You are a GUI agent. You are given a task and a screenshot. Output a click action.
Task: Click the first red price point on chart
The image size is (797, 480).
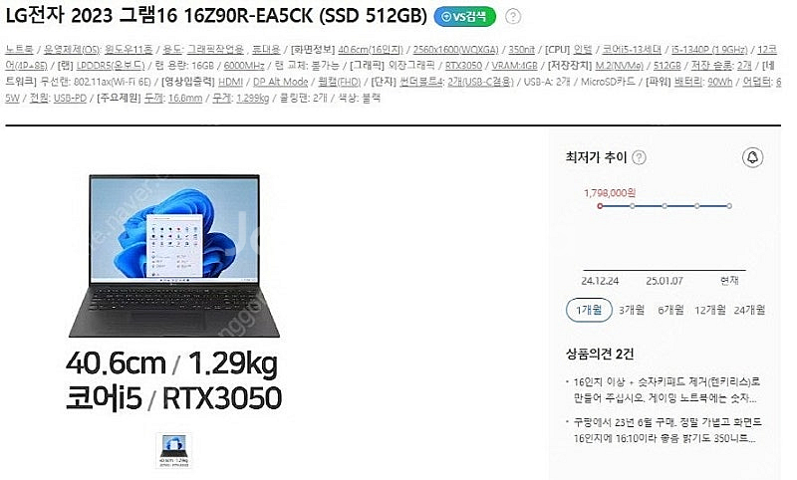coord(600,206)
